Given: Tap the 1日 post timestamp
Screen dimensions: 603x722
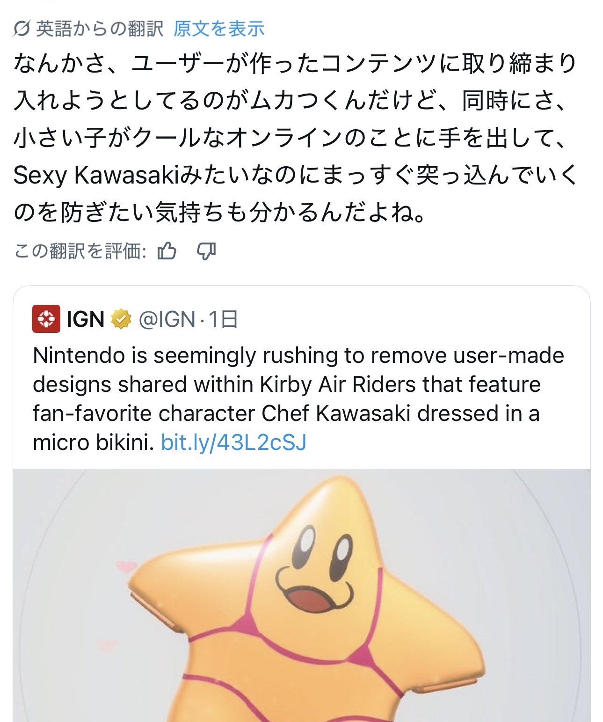Looking at the screenshot, I should pos(223,319).
